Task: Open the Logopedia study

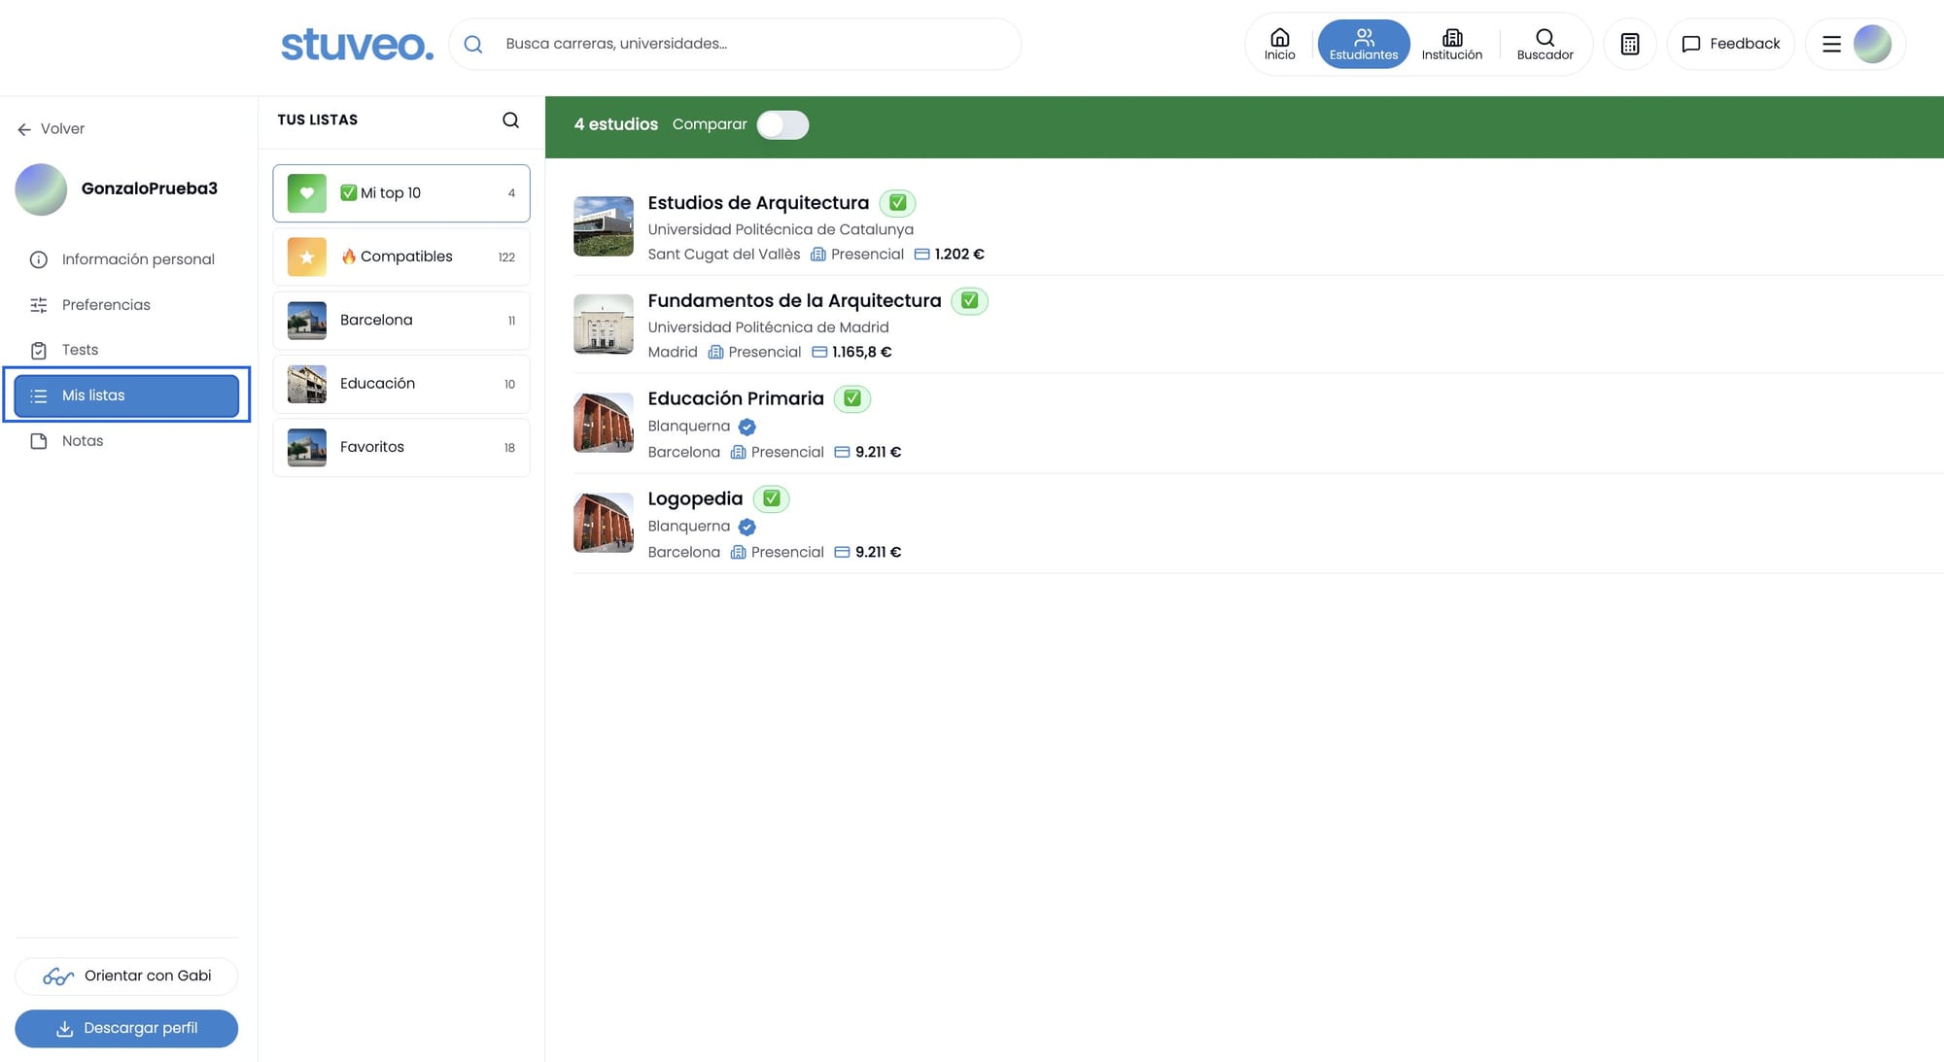Action: click(x=695, y=498)
